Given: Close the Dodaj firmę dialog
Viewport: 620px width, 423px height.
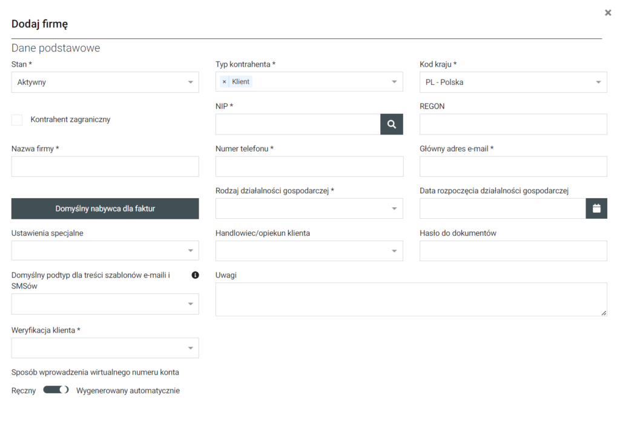Looking at the screenshot, I should tap(608, 13).
